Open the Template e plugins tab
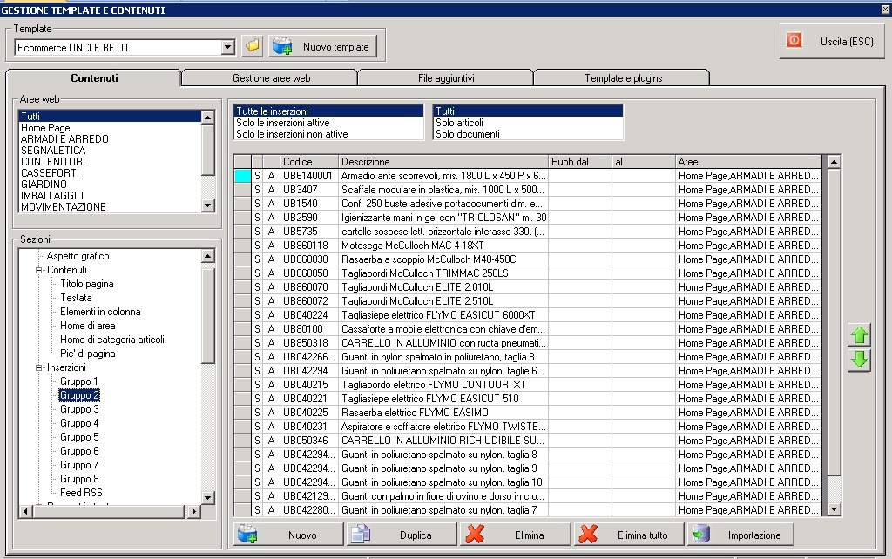The image size is (892, 559). (x=623, y=77)
